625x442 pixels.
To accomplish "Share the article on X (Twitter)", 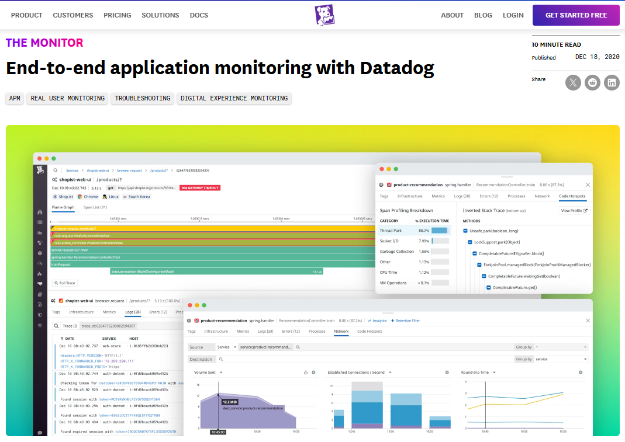I will tap(573, 82).
